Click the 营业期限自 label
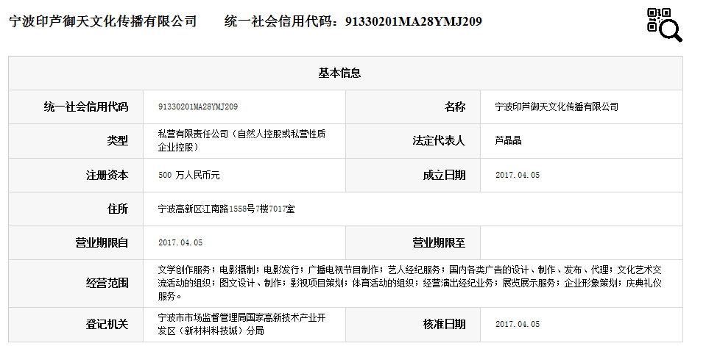 coord(102,243)
